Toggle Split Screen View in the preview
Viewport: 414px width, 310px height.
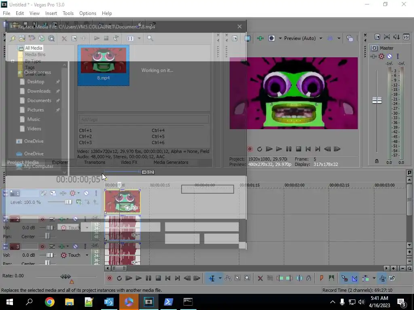pos(271,38)
